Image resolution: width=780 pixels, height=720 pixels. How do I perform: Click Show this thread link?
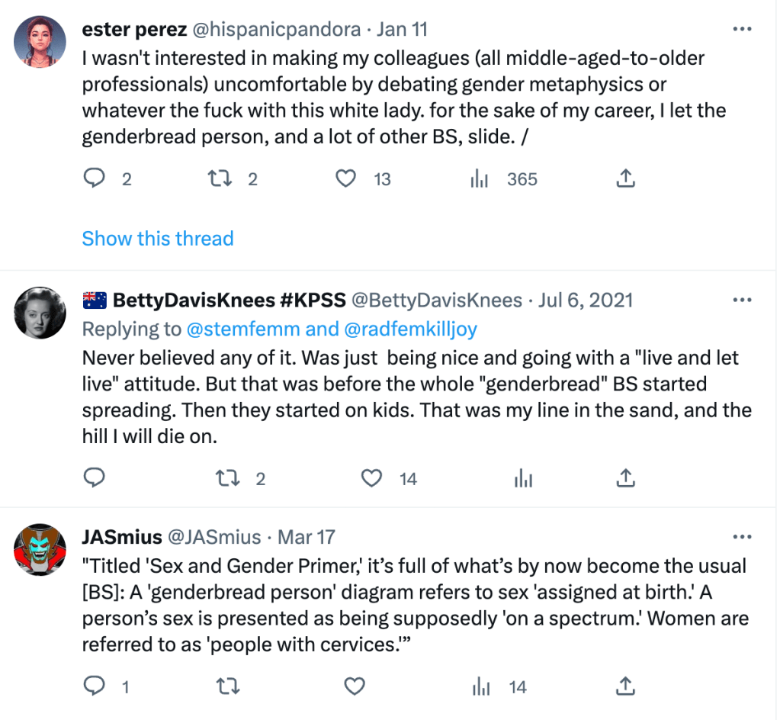coord(157,239)
